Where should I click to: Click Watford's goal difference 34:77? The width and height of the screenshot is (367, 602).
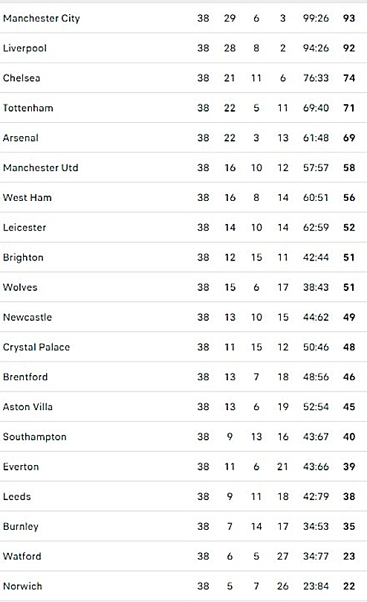pos(316,557)
